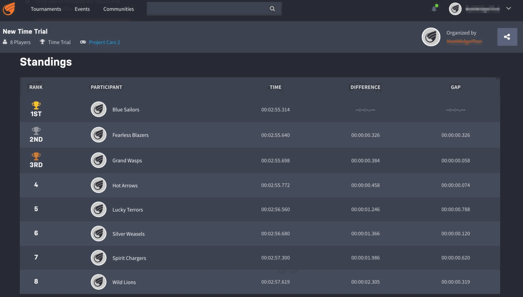Click the share button icon

pyautogui.click(x=507, y=37)
